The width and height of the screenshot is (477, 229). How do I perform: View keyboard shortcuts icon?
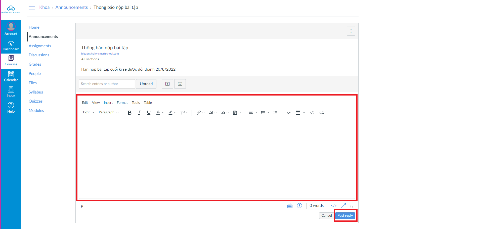tap(290, 206)
